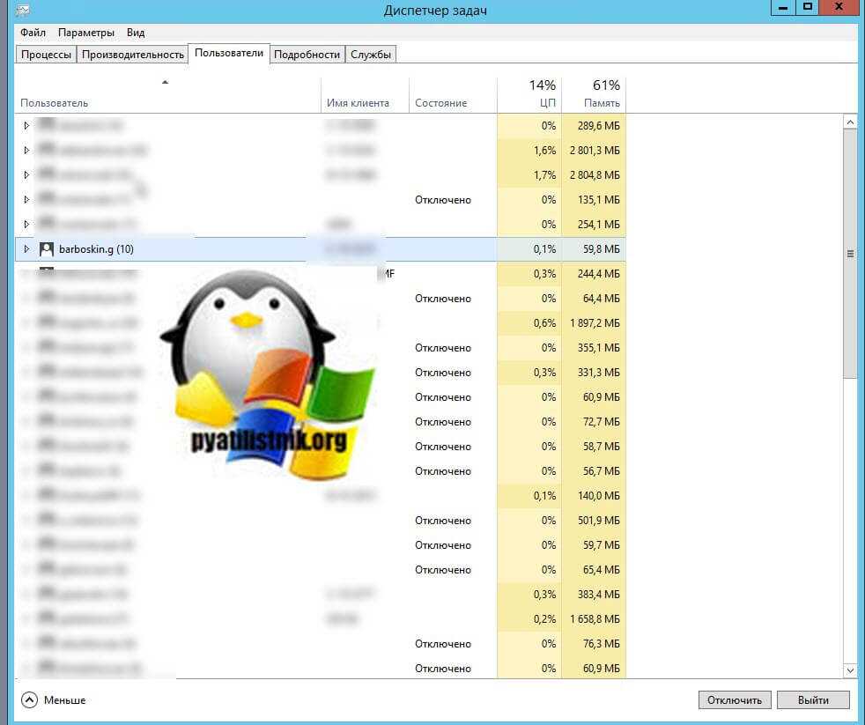Click Отключено in the 135,1 МБ row
This screenshot has height=725, width=865.
tap(443, 200)
